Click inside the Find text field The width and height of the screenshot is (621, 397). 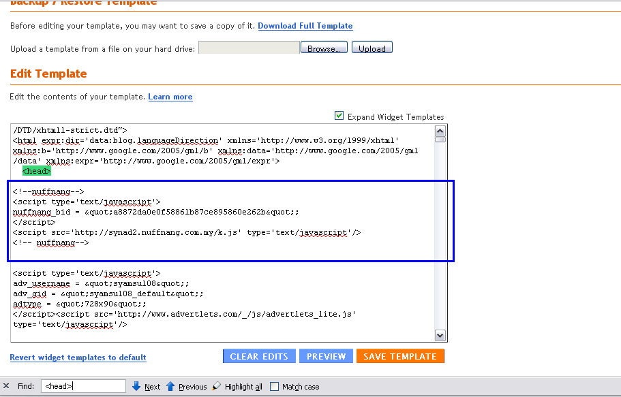point(83,386)
